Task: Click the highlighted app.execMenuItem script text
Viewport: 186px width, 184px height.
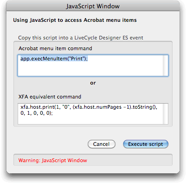Action: tap(54, 59)
